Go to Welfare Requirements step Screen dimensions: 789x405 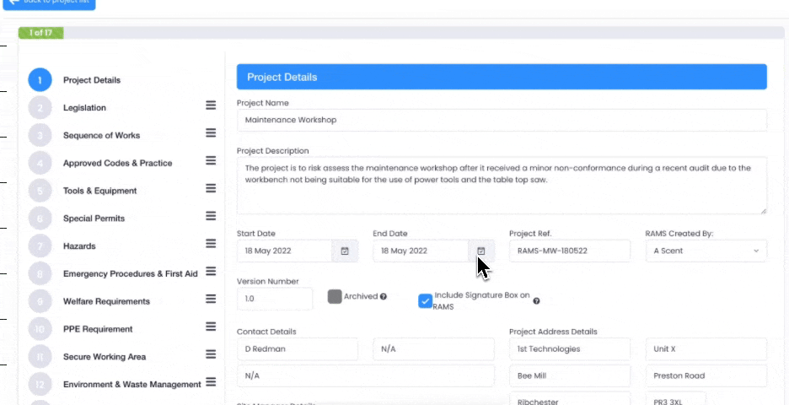click(x=106, y=302)
